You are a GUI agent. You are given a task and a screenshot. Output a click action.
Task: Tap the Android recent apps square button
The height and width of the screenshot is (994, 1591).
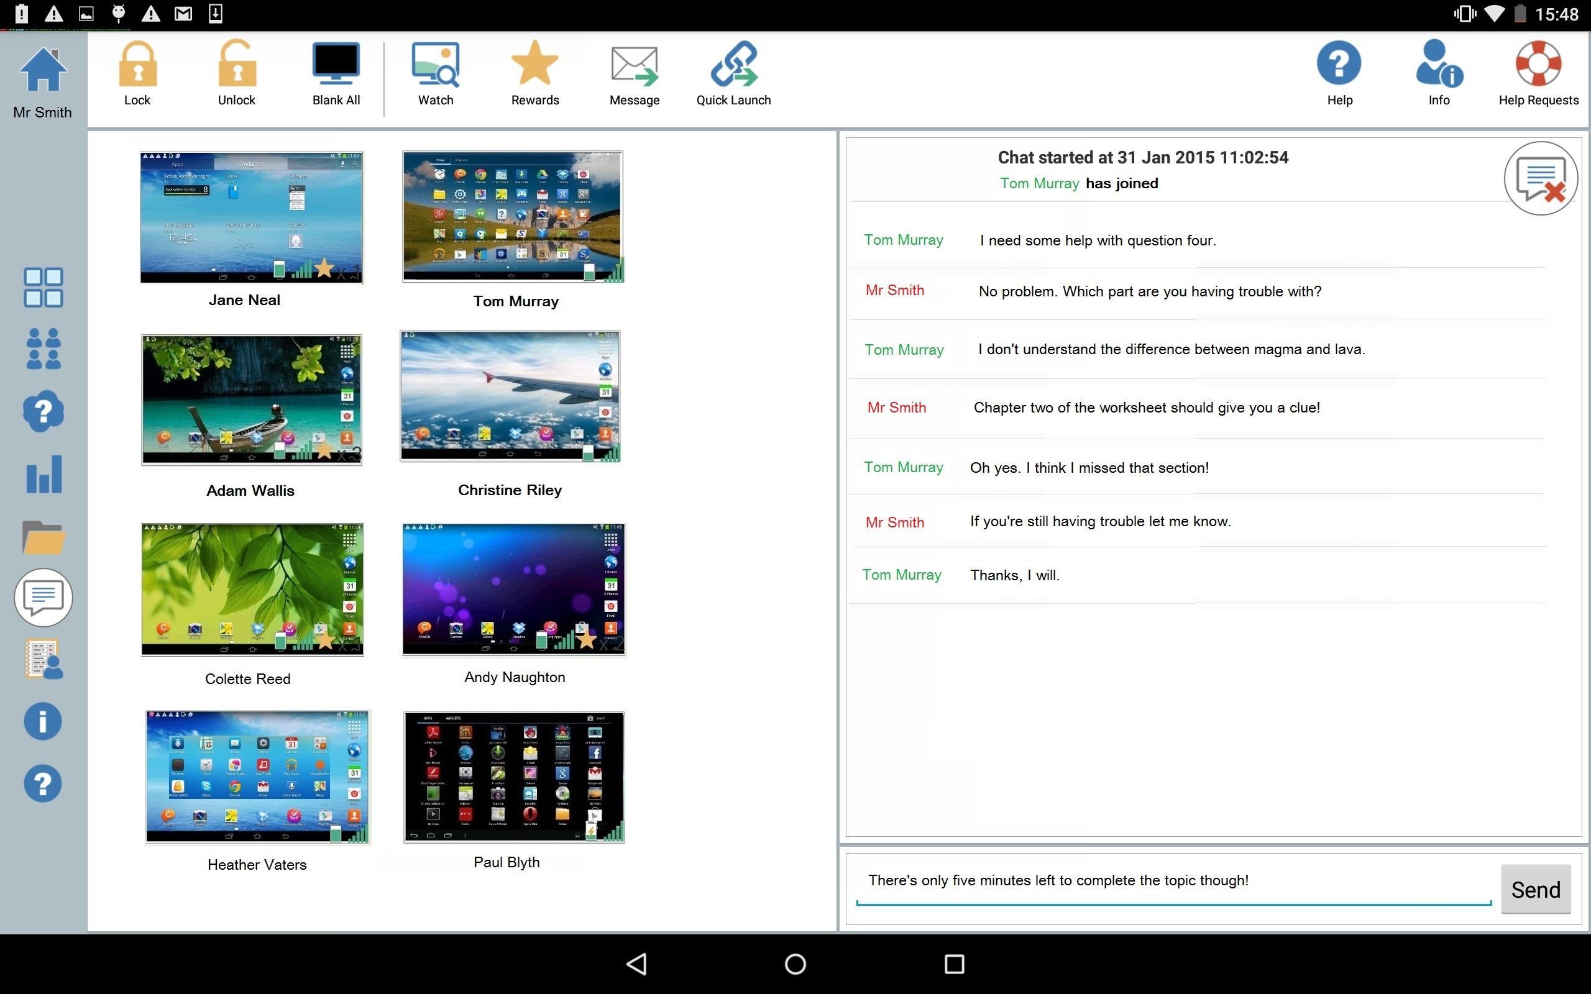click(x=954, y=964)
